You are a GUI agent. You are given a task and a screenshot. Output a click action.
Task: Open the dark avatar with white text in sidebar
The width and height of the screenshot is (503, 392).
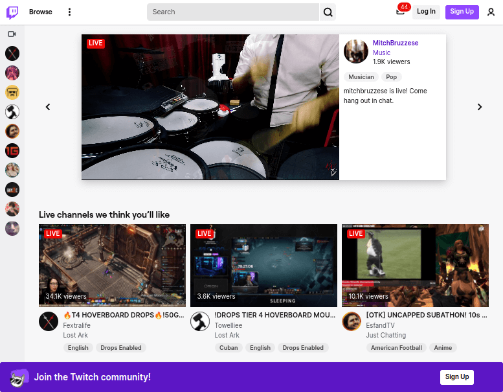point(12,190)
